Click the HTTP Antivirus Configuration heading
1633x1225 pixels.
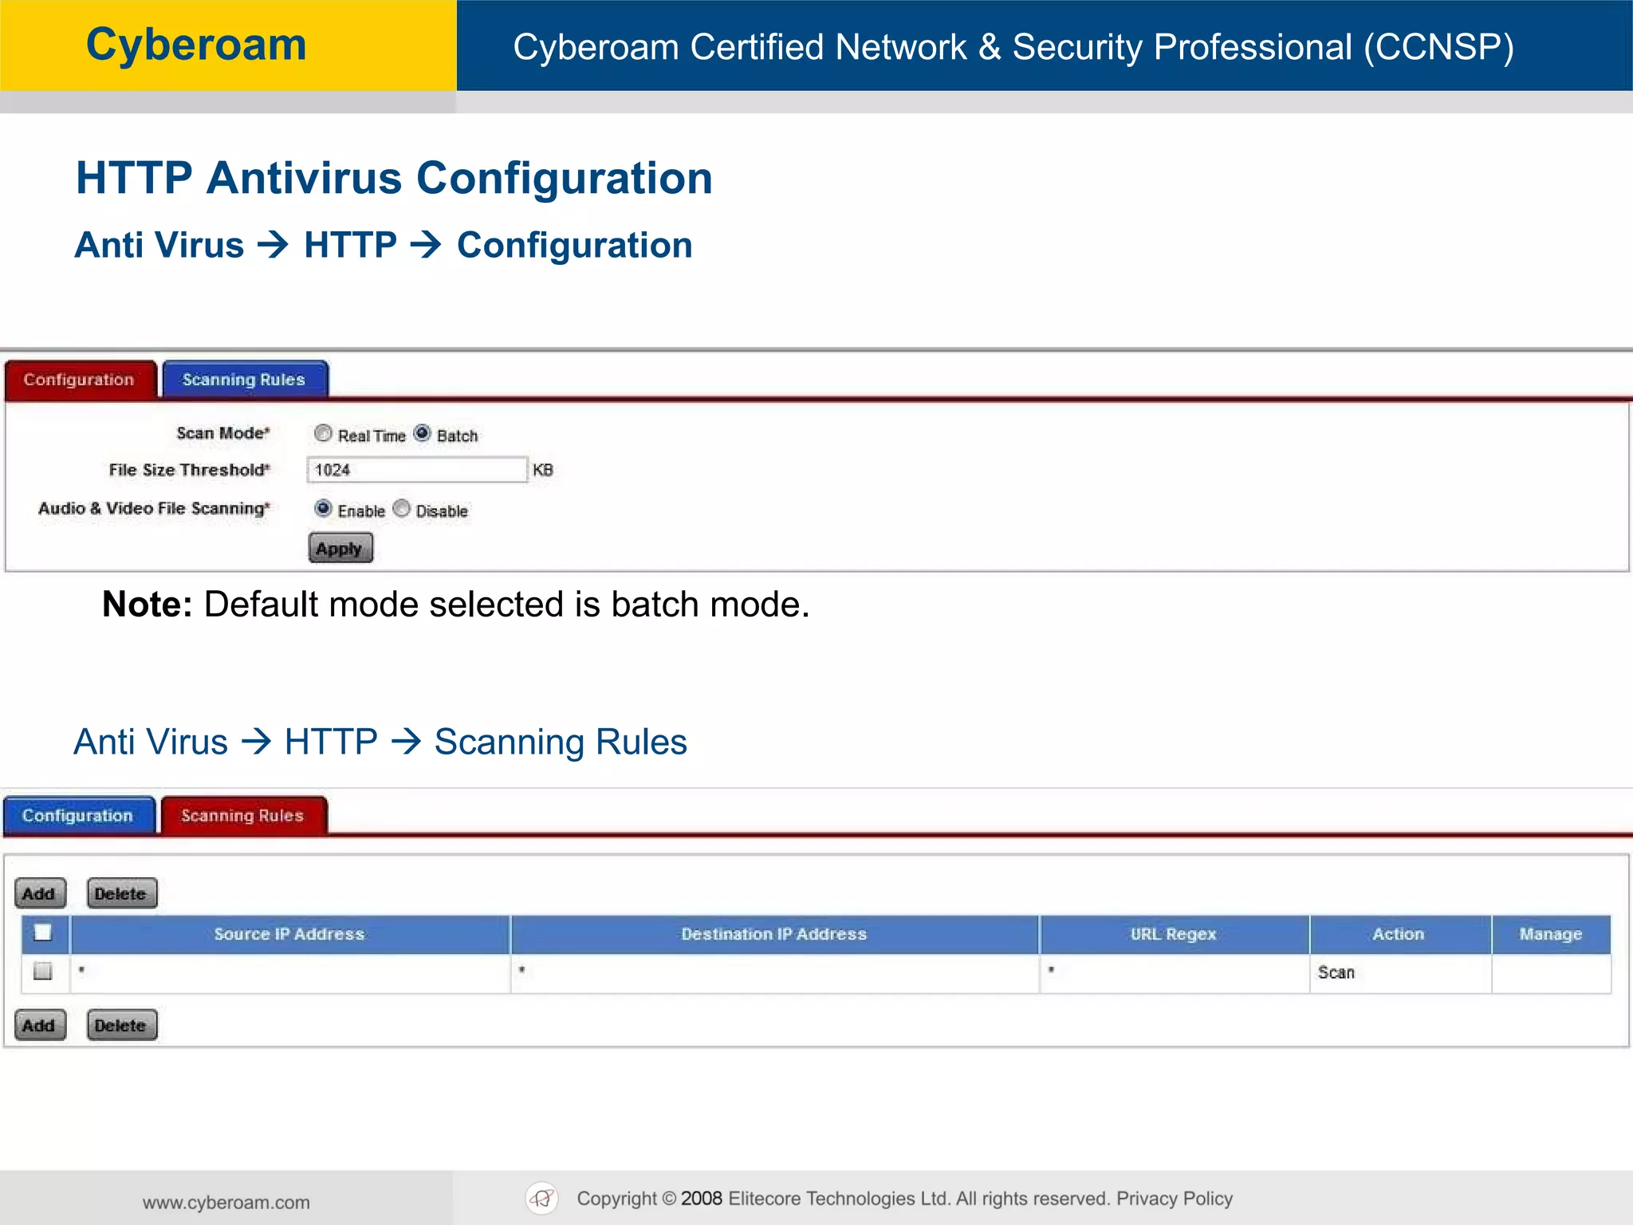(x=394, y=178)
